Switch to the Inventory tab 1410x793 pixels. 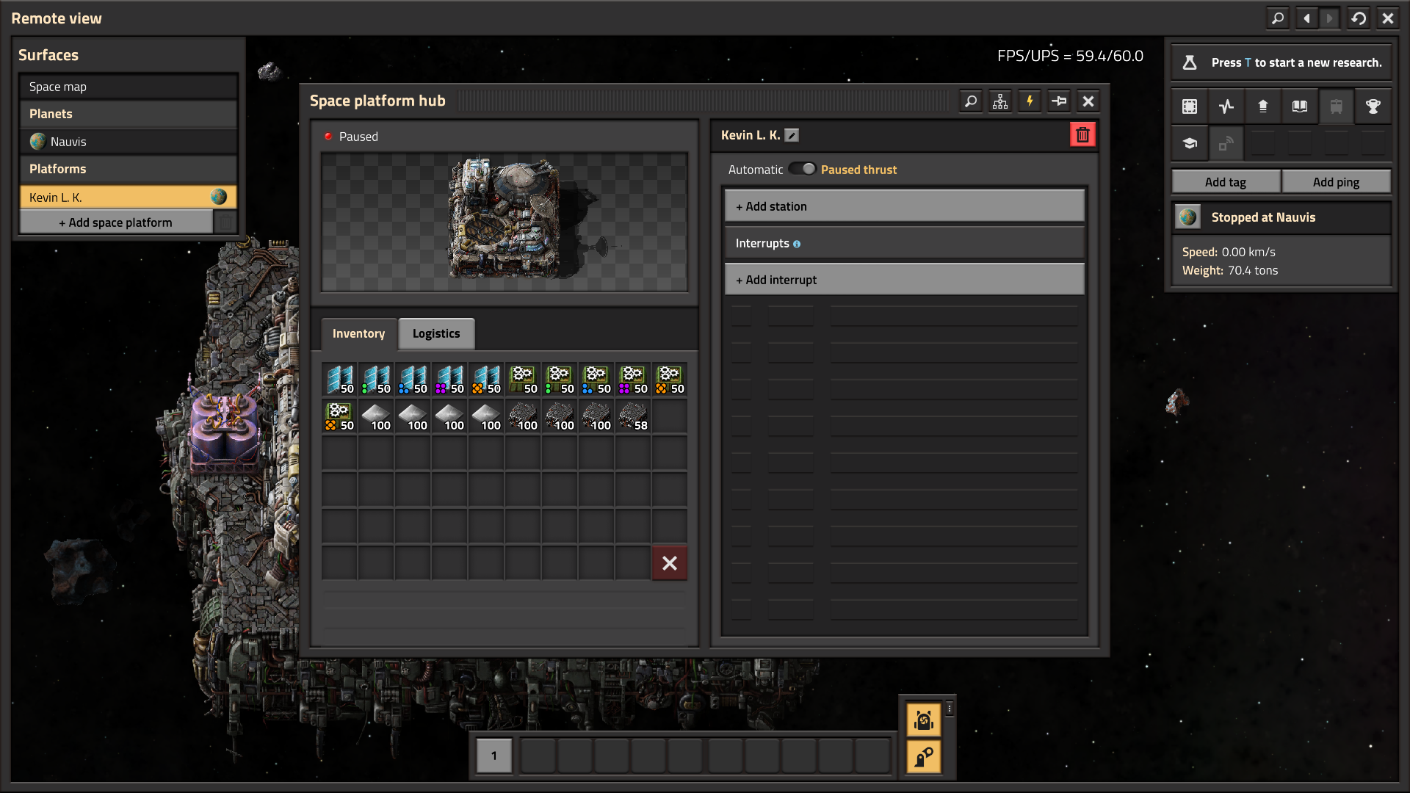[x=358, y=334]
